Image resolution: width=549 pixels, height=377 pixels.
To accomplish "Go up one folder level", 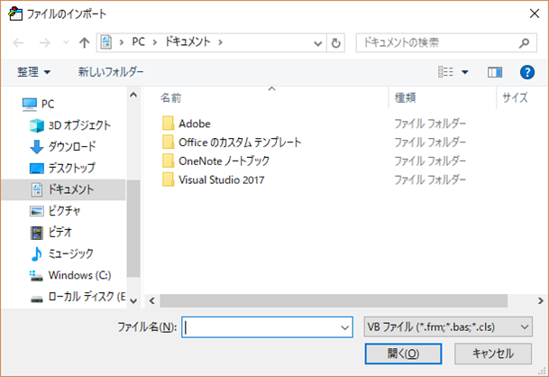I will [84, 42].
